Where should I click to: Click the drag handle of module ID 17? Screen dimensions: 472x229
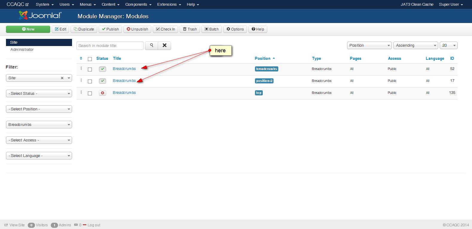click(x=81, y=80)
